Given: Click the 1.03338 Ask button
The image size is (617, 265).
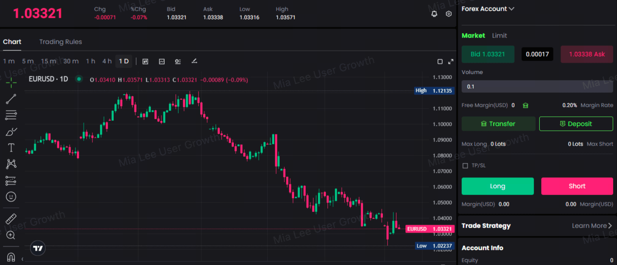Looking at the screenshot, I should pyautogui.click(x=587, y=54).
